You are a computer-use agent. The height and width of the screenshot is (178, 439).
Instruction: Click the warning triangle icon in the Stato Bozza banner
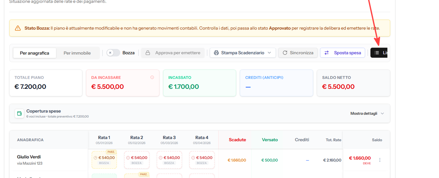click(x=18, y=28)
